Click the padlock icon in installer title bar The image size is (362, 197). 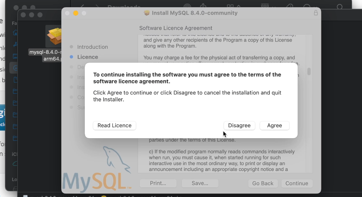(x=316, y=13)
